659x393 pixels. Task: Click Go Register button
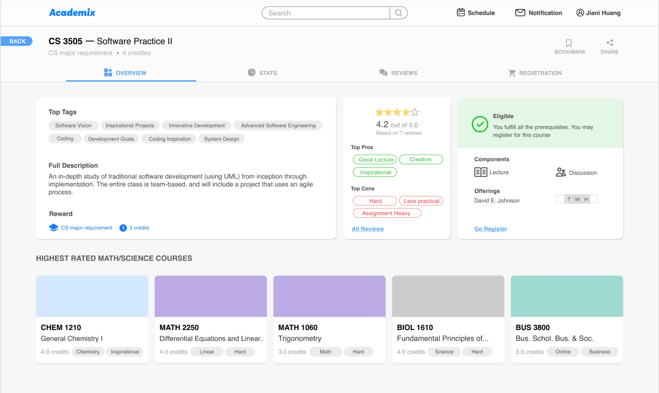coord(490,229)
